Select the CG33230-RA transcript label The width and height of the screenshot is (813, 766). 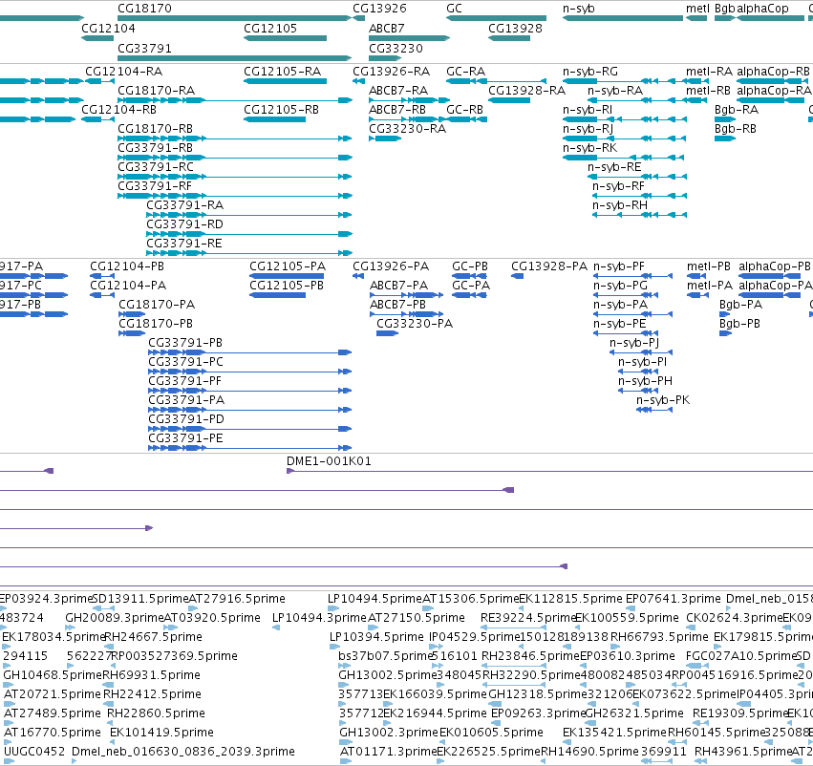coord(408,129)
